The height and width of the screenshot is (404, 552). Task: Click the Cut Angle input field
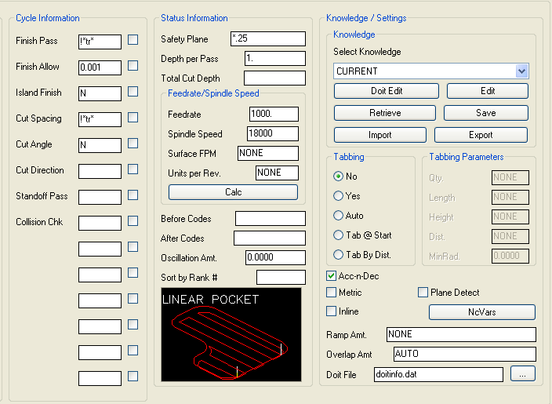pos(100,145)
